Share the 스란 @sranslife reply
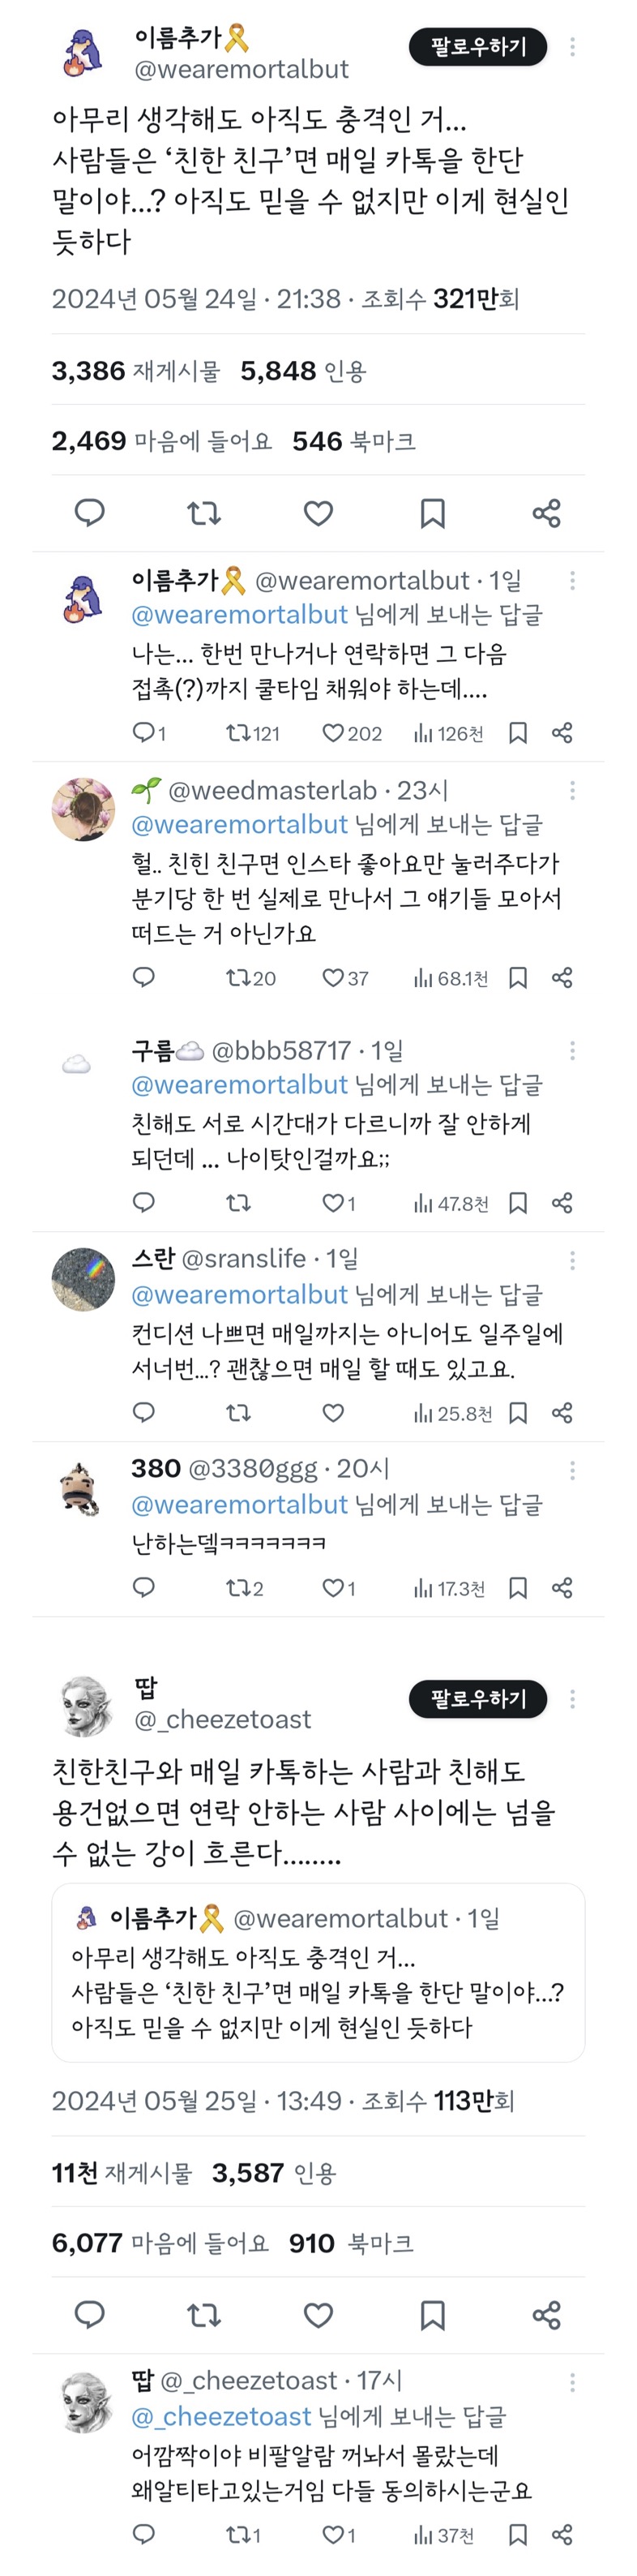The image size is (637, 2576). (x=562, y=1413)
